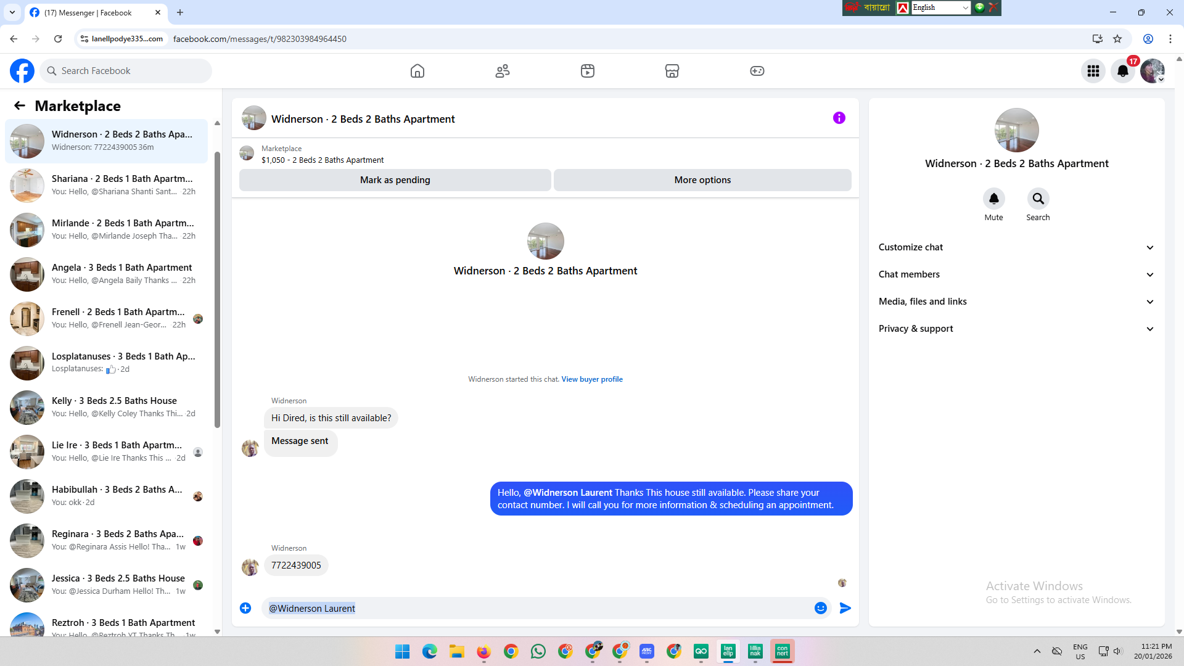1184x666 pixels.
Task: Show hidden system tray icons chevron
Action: click(1037, 651)
